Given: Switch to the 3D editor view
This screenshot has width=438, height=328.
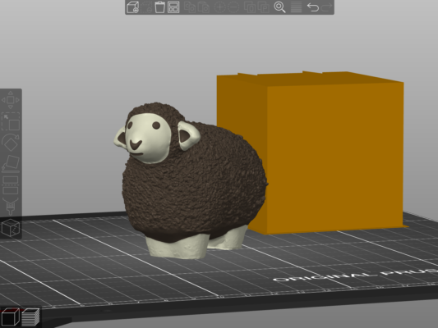Looking at the screenshot, I should click(x=10, y=317).
